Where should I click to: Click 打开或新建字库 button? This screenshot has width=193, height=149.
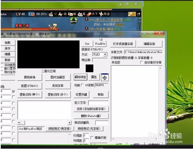(123, 44)
